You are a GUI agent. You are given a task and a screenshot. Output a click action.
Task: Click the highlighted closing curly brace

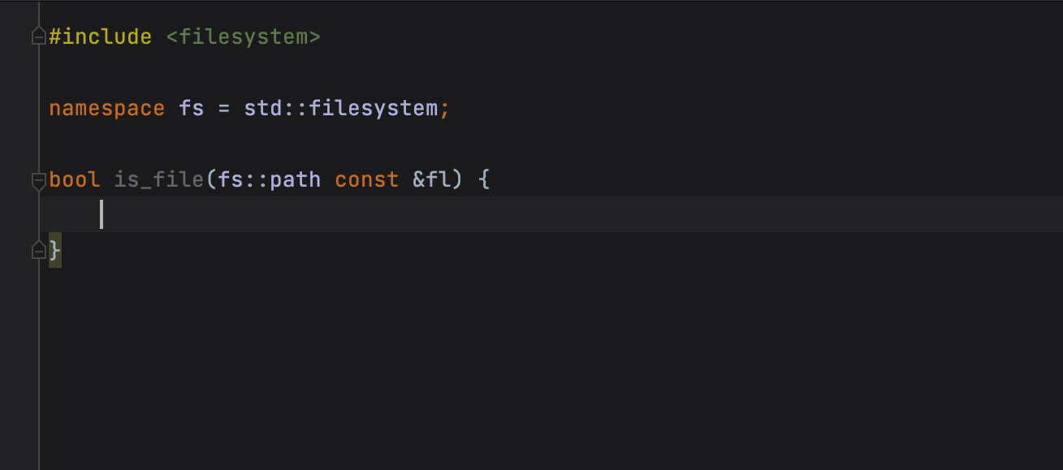coord(55,251)
